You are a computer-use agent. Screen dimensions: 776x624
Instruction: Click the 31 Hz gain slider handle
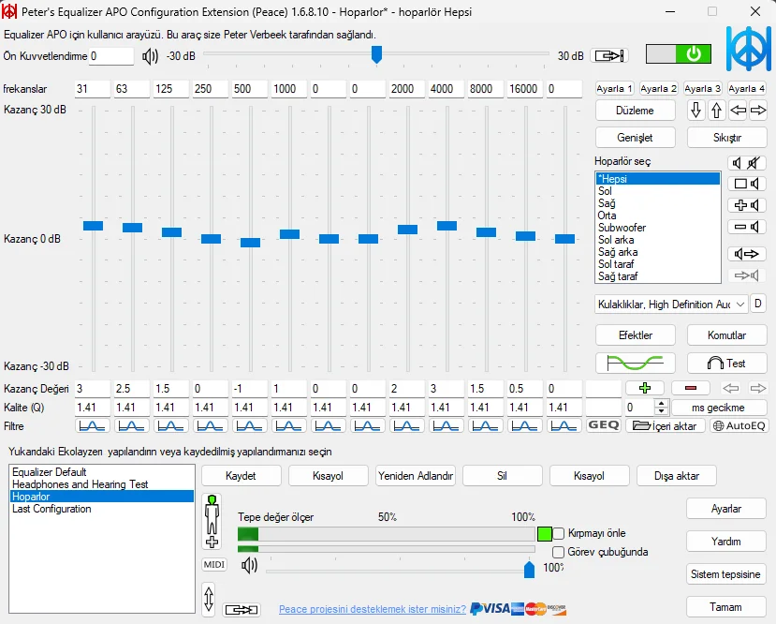(x=93, y=226)
